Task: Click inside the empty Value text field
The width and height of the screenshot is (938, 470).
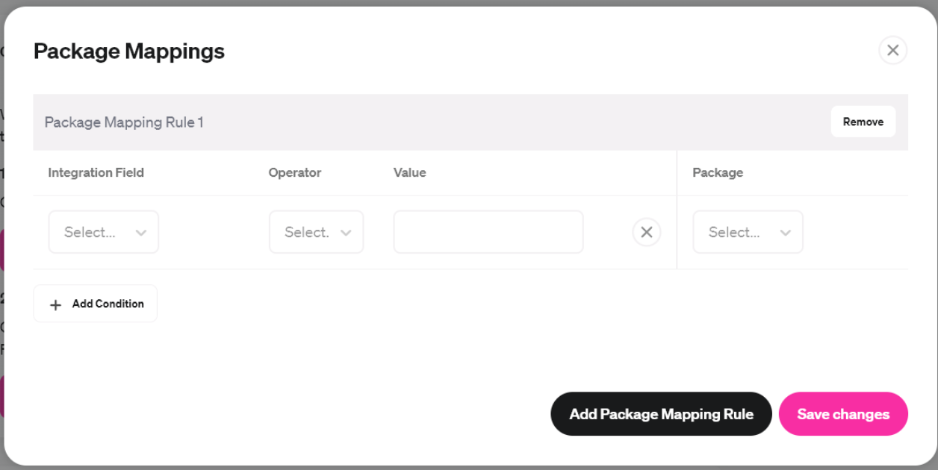Action: pos(488,232)
